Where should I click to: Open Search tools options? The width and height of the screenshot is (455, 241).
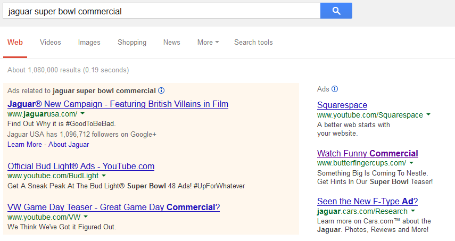pos(253,43)
